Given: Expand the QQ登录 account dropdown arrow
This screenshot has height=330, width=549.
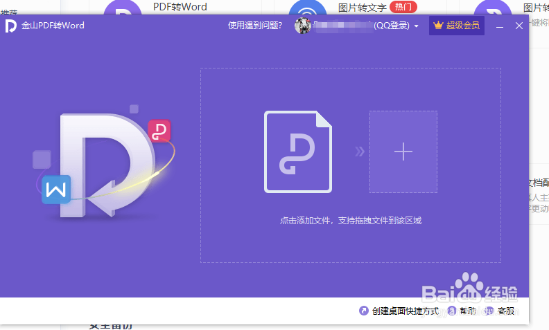Looking at the screenshot, I should click(417, 26).
